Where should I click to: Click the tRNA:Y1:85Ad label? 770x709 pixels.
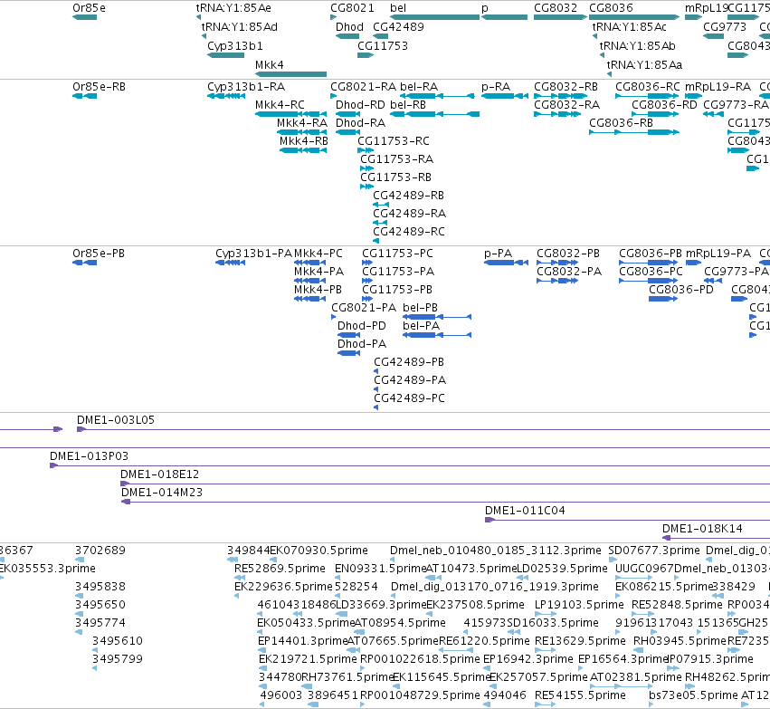[x=240, y=27]
